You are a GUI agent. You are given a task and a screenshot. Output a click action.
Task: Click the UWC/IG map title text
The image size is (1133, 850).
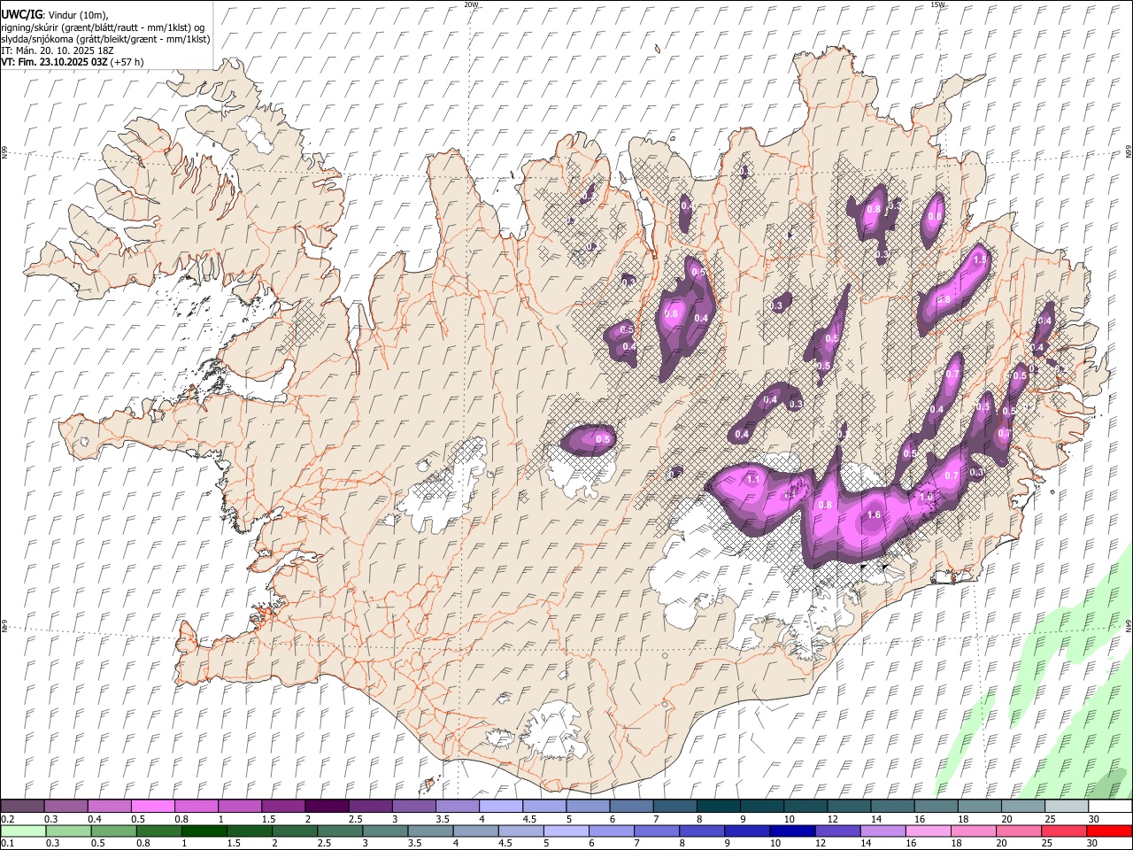pos(21,15)
